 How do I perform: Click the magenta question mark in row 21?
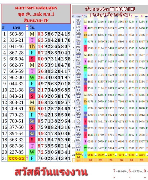[x=27, y=158]
